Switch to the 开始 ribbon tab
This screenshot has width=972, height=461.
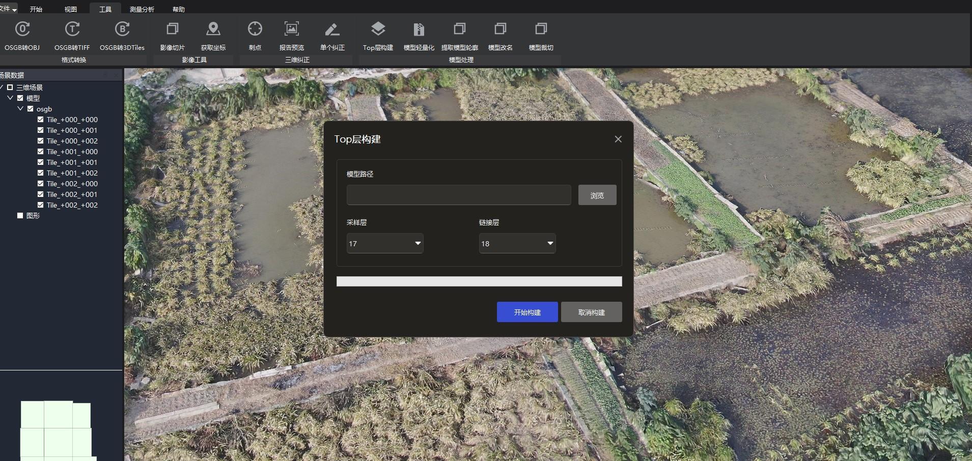pyautogui.click(x=36, y=9)
